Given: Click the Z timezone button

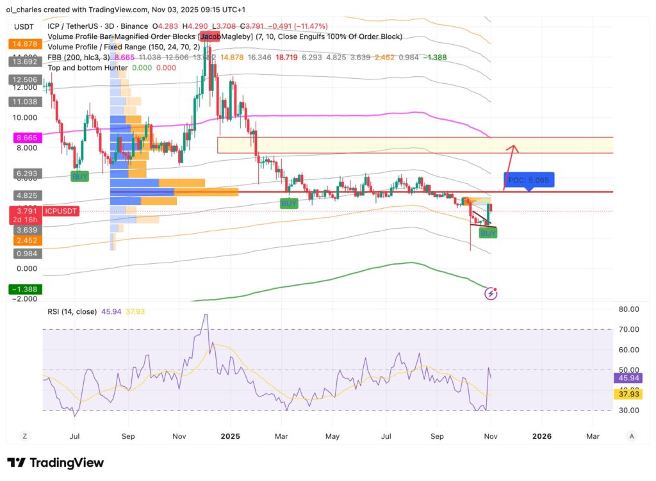Looking at the screenshot, I should (25, 436).
